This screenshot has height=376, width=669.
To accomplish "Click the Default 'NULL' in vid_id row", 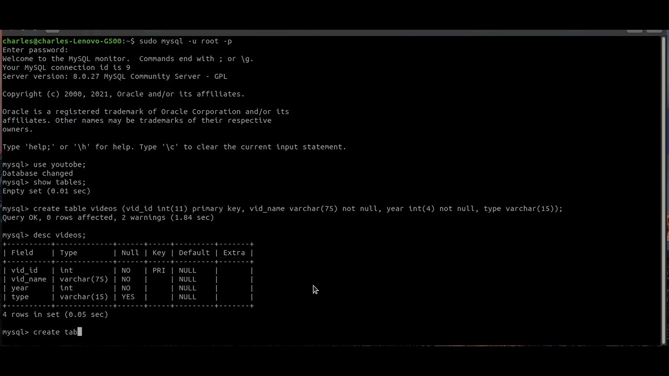I will 188,271.
